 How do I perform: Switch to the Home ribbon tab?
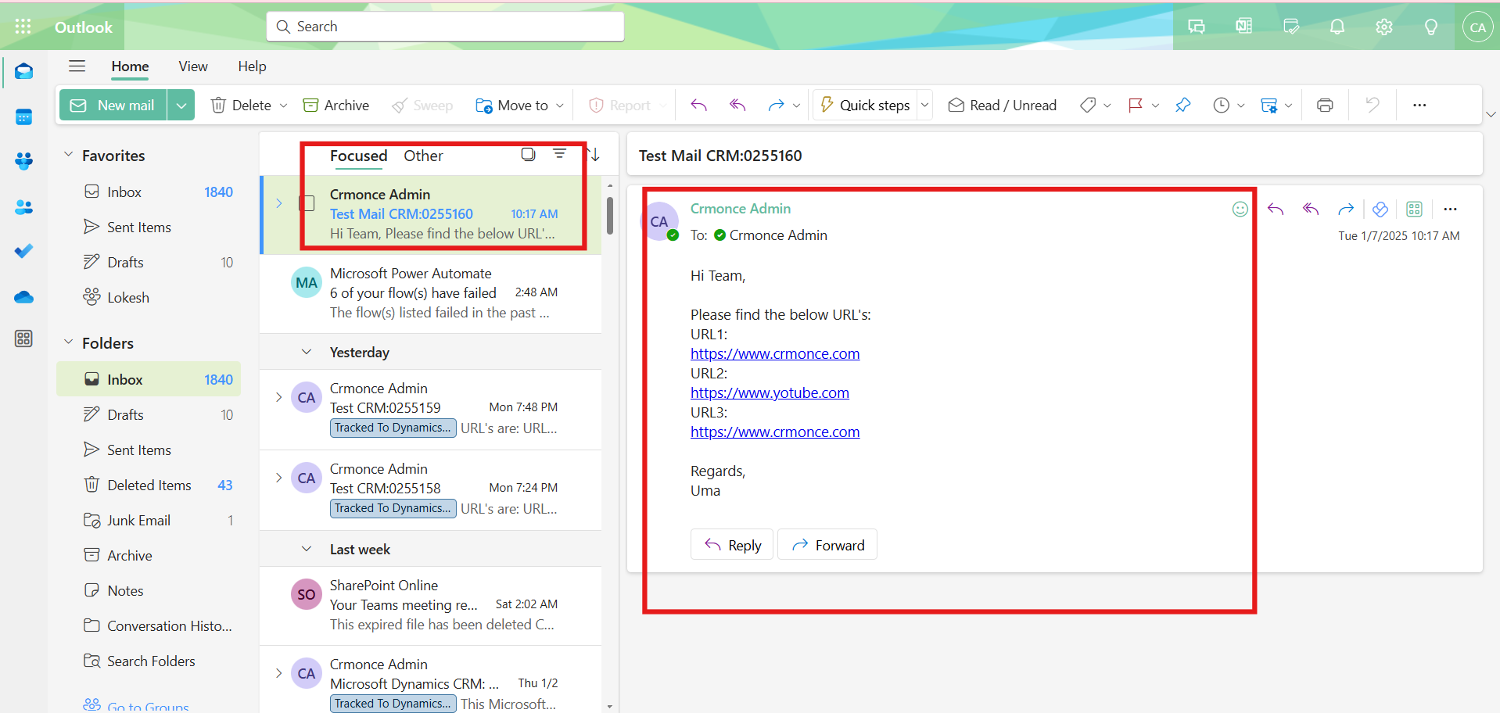pyautogui.click(x=130, y=66)
